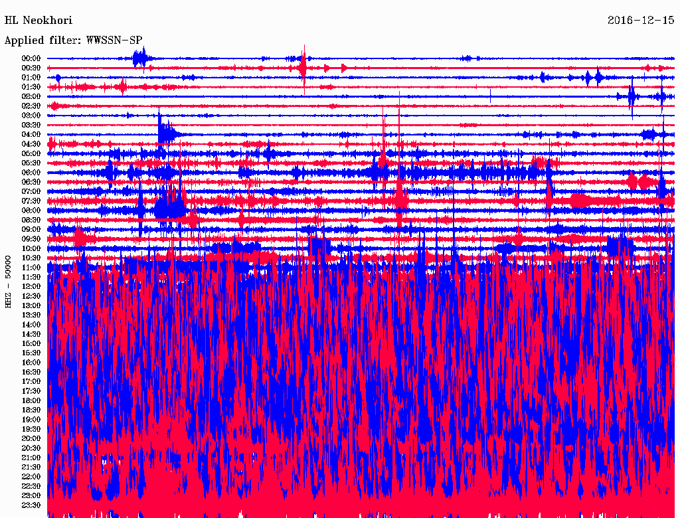Select the 22:00 time label
680x518 pixels.
tap(31, 476)
